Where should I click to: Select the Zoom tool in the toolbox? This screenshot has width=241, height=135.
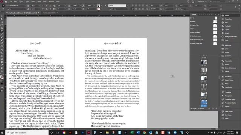click(2, 71)
